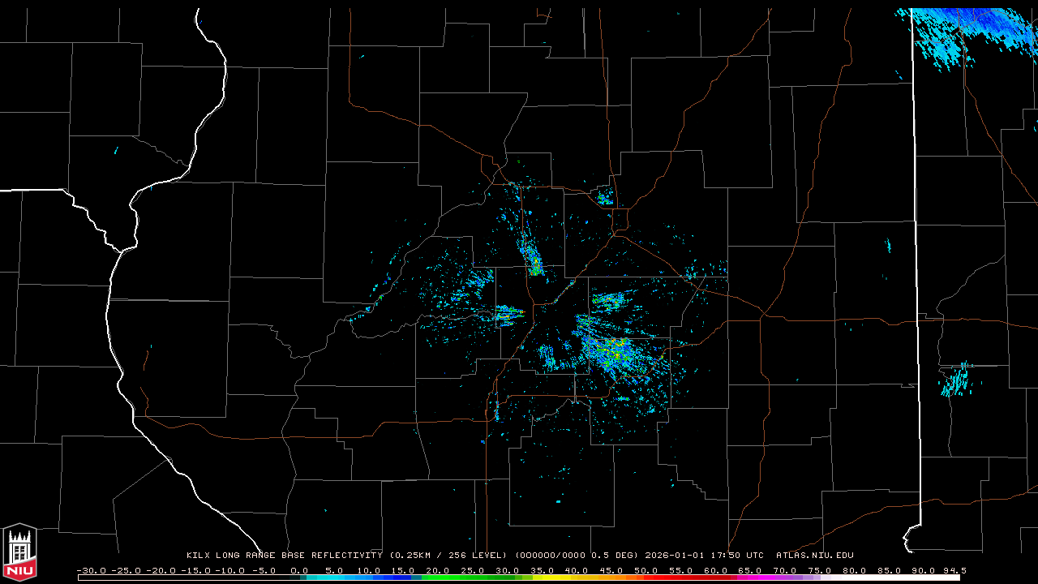
Task: Click the -25.0 scale label
Action: 126,570
